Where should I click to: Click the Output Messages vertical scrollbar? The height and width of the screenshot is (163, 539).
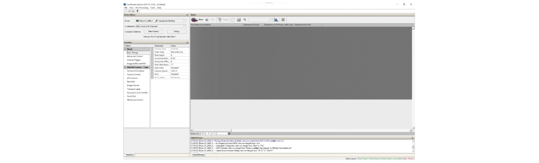tap(413, 145)
